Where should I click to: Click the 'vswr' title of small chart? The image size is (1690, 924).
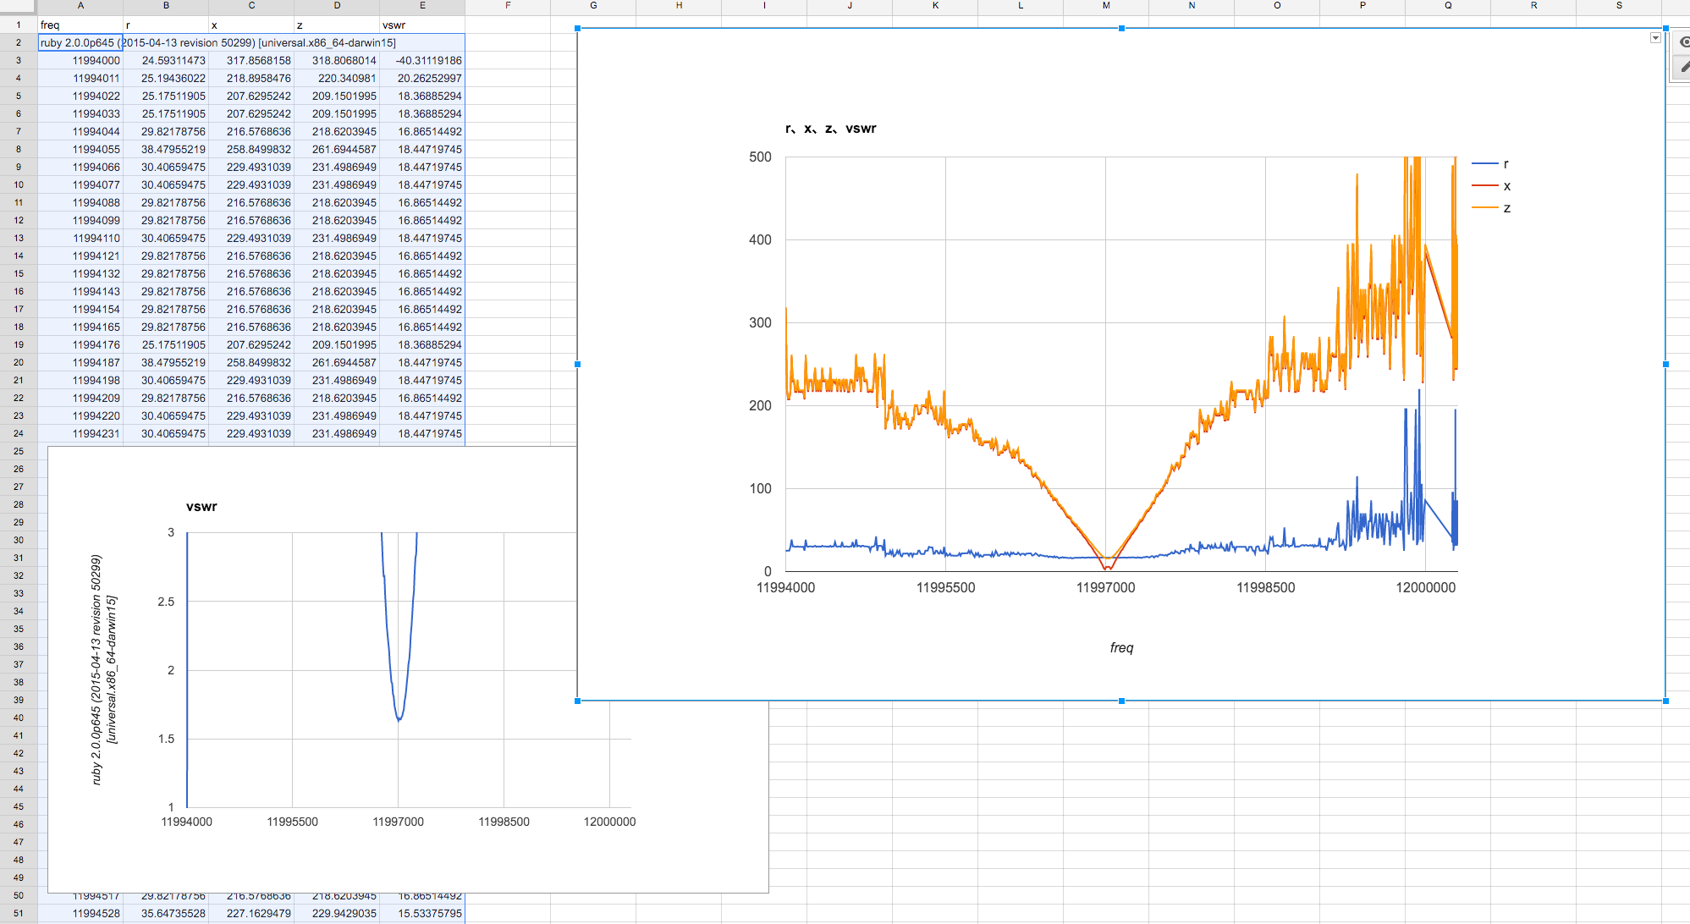point(201,507)
